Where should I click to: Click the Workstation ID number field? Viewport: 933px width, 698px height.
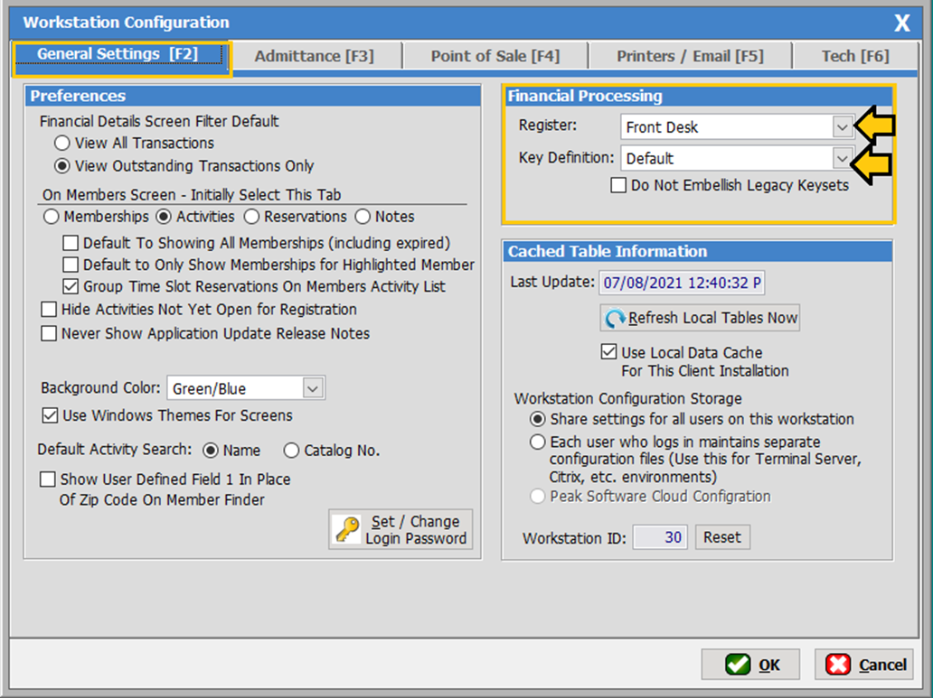(x=660, y=537)
